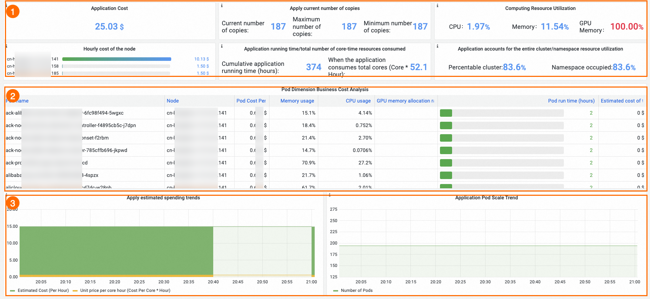Click the info icon of Computing Resource Utilization panel
Image resolution: width=650 pixels, height=299 pixels.
[437, 6]
